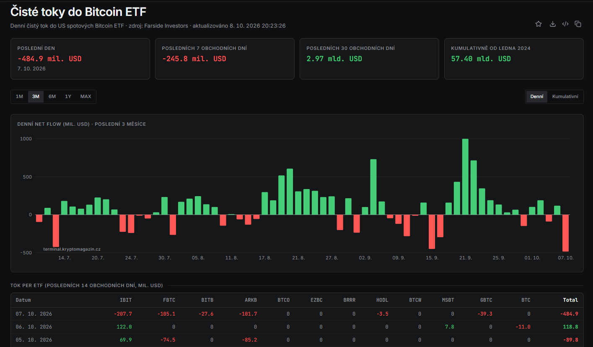Click the 7. 10. 2026 date under Poslední den

tap(31, 68)
